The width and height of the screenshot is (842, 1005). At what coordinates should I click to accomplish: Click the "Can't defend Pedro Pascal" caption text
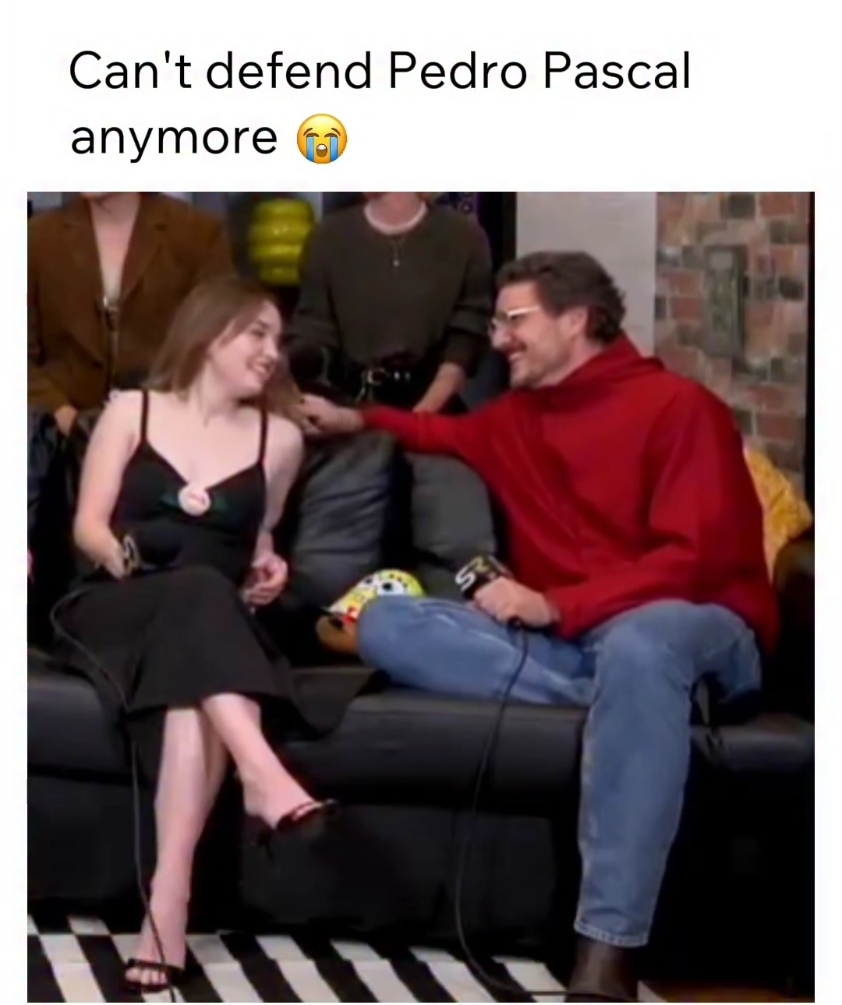[x=380, y=72]
